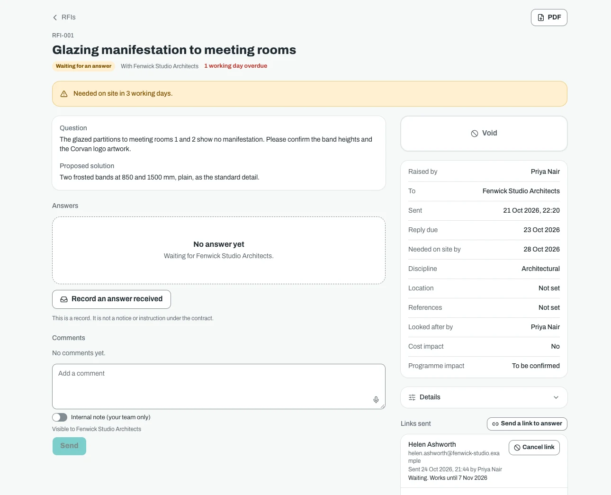611x495 pixels.
Task: Click the 'With Fenwick Studio Architects' label
Action: click(160, 66)
